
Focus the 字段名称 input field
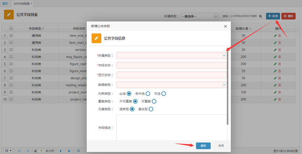(x=172, y=65)
